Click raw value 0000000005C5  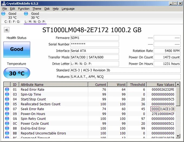point(163,99)
